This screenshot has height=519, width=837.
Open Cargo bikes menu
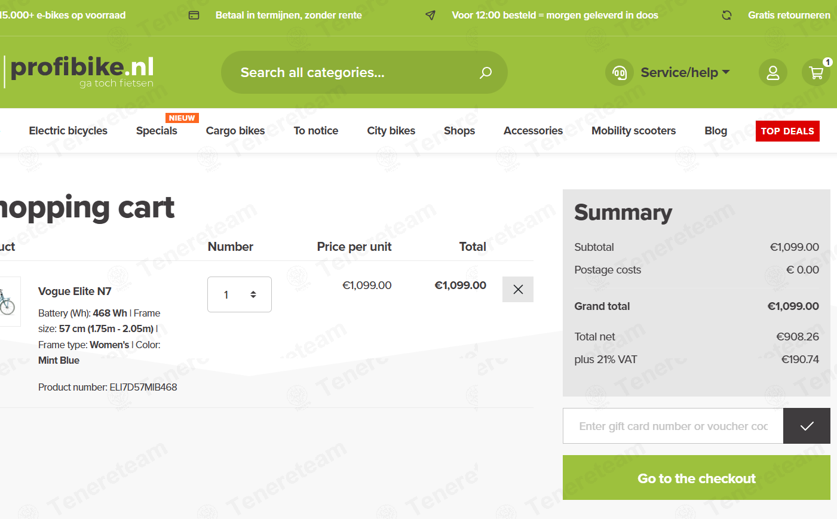(x=235, y=131)
